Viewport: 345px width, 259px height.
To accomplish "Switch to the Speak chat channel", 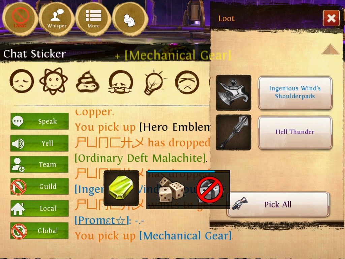I will click(39, 121).
